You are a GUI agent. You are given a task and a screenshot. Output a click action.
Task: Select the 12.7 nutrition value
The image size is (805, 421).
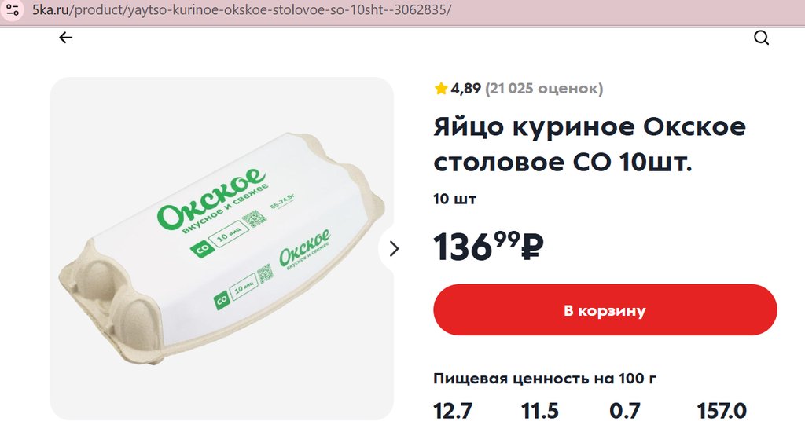[452, 411]
